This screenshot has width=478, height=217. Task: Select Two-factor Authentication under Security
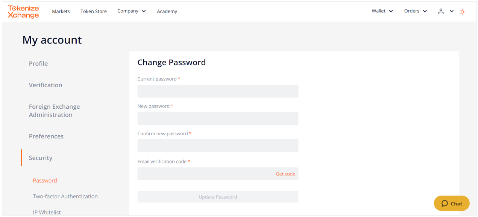click(x=65, y=196)
